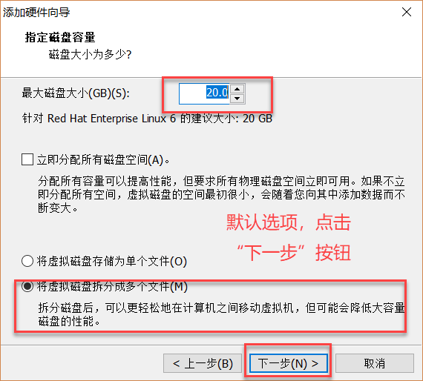Click the 指定磁盘容量 heading

[60, 37]
